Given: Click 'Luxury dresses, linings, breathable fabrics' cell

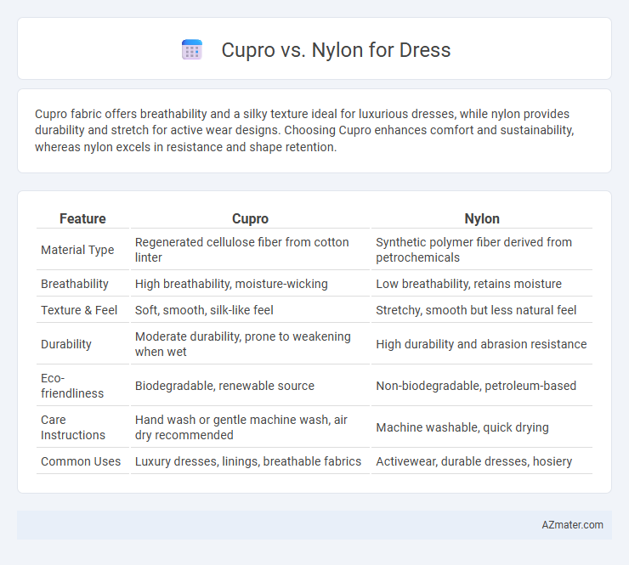Looking at the screenshot, I should tap(250, 461).
